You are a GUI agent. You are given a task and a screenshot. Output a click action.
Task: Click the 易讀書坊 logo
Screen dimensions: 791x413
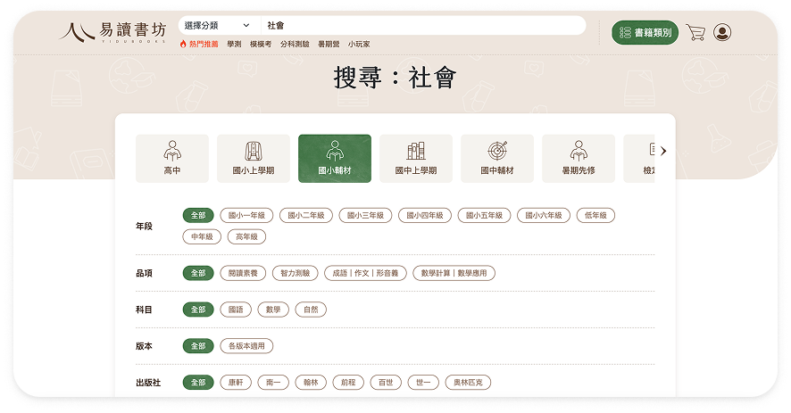tap(113, 31)
